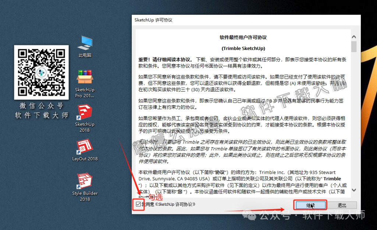Click the 继续 (Continue) button

coord(311,205)
